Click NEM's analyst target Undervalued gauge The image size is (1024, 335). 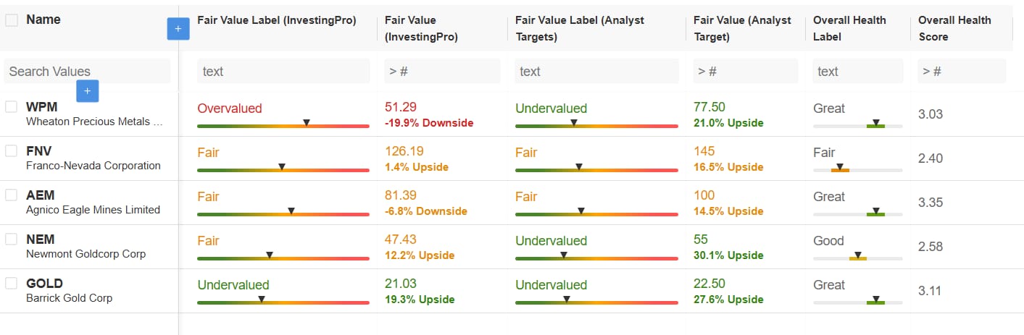point(596,258)
